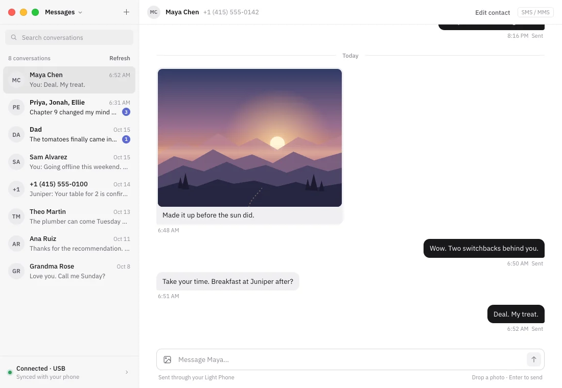Click Sam Alvarez's SA avatar
The image size is (562, 388).
point(16,162)
